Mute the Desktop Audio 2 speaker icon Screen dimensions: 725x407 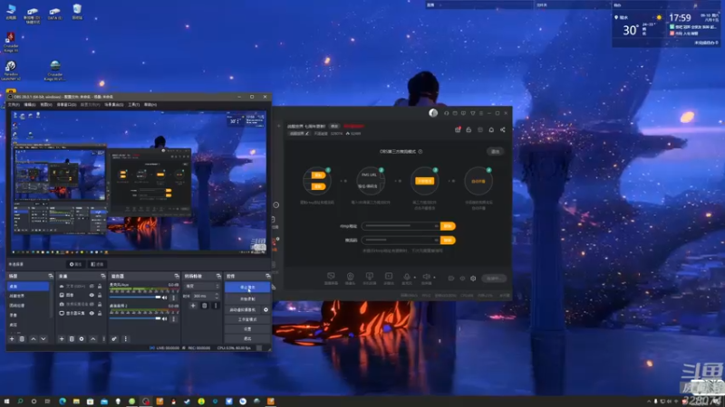pyautogui.click(x=165, y=318)
